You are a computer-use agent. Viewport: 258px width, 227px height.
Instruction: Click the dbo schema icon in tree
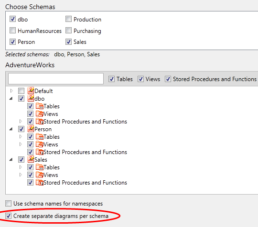31,98
